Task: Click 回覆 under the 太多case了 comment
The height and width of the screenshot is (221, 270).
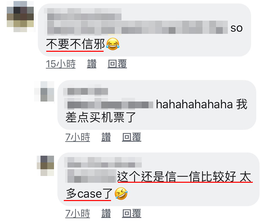Action: tap(132, 214)
